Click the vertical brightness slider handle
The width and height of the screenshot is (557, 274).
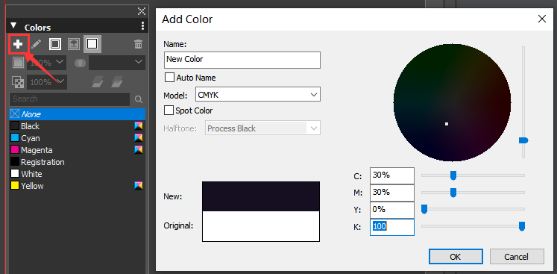tap(523, 140)
